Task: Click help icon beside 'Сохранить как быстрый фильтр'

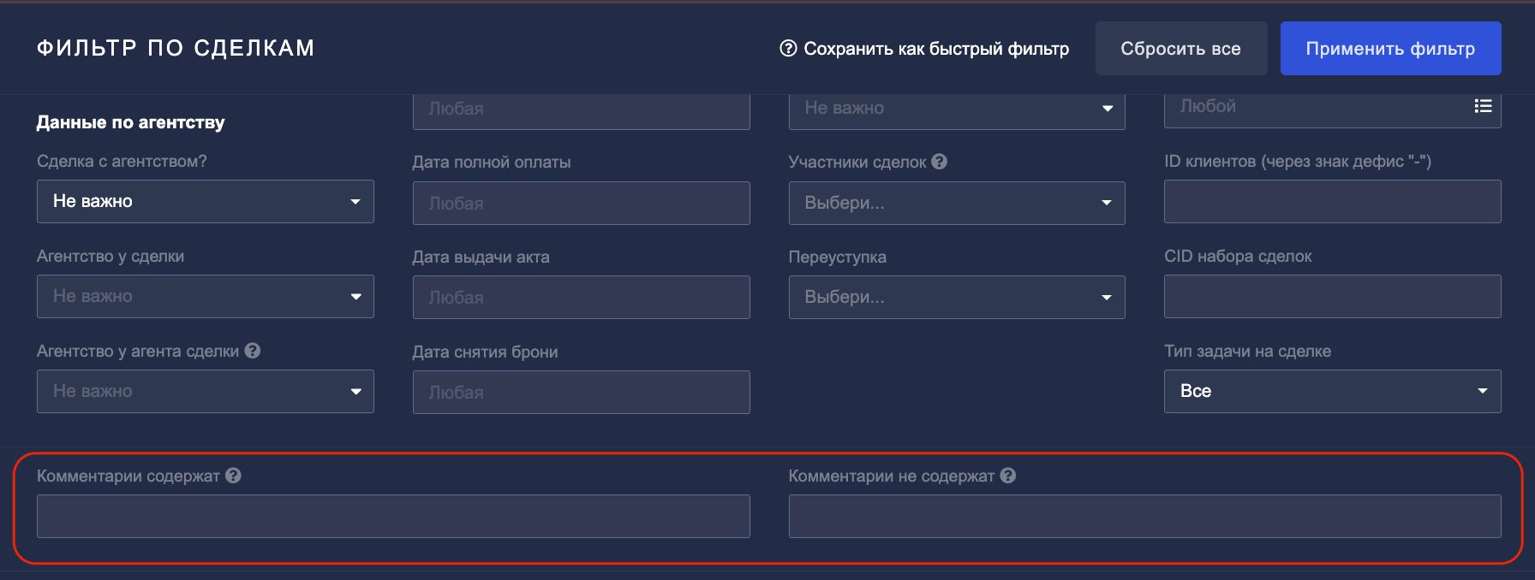Action: (788, 49)
